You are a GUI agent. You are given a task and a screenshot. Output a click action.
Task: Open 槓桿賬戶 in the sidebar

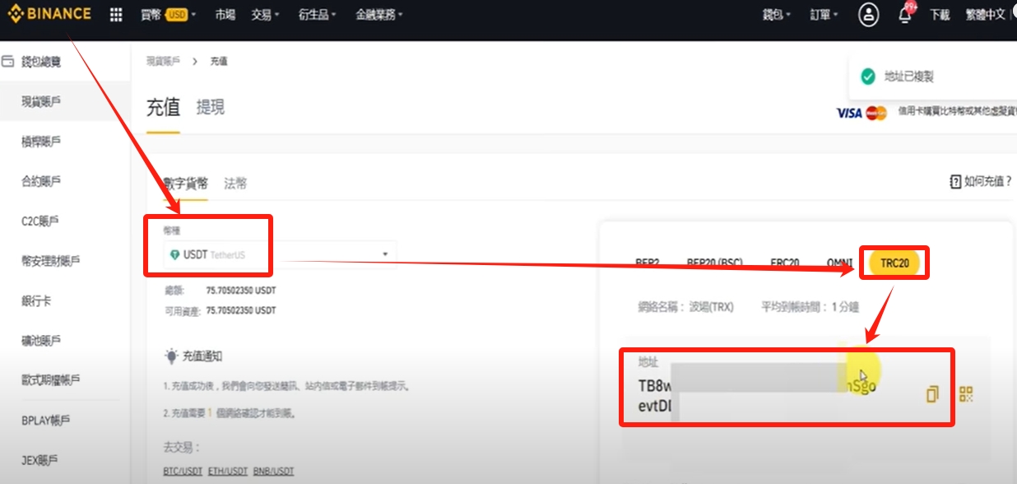click(x=41, y=142)
